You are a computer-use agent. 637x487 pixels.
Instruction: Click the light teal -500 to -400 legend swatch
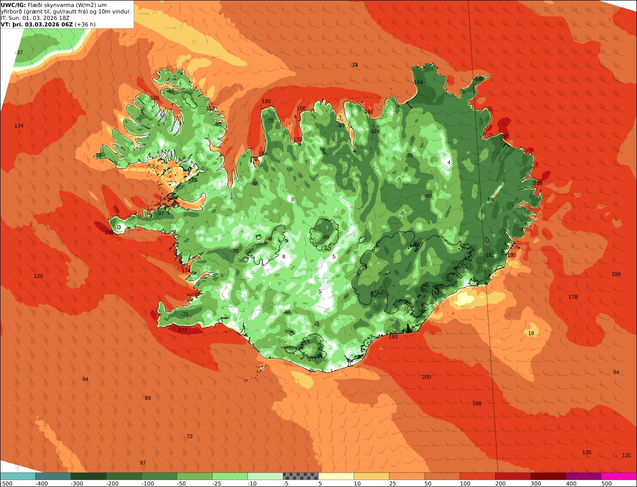pos(17,476)
